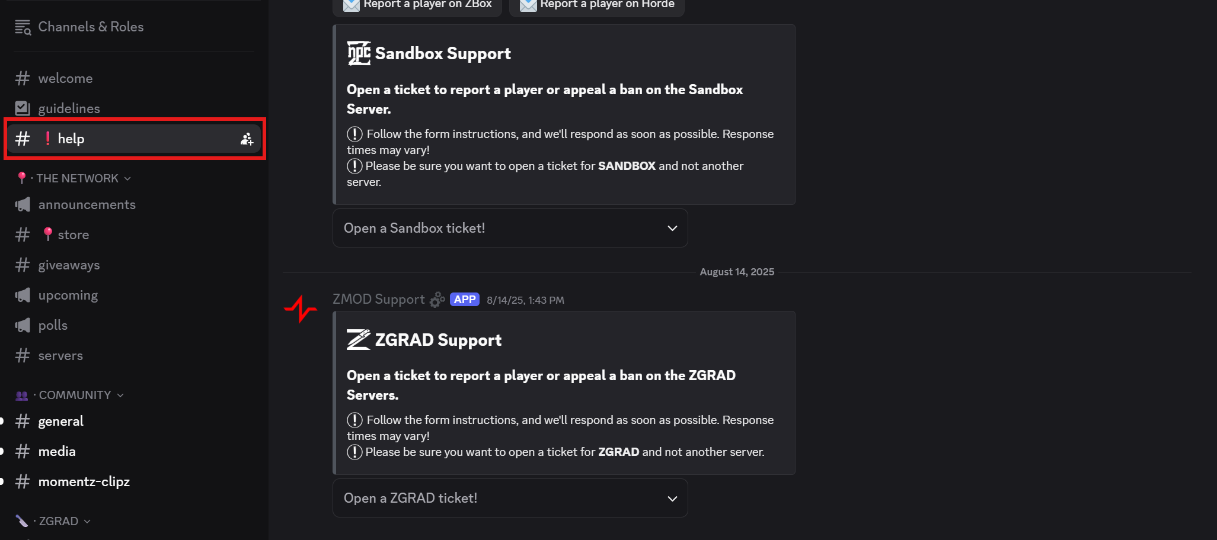Open the polls announcement channel

tap(53, 326)
